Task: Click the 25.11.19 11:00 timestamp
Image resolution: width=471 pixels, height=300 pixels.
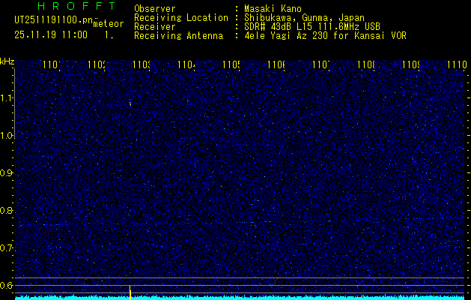Action: 50,34
